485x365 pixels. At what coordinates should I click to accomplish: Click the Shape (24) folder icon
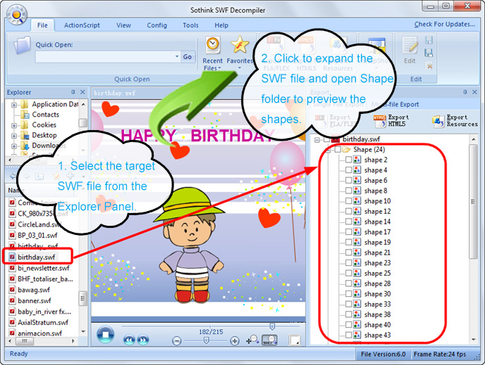(x=346, y=149)
